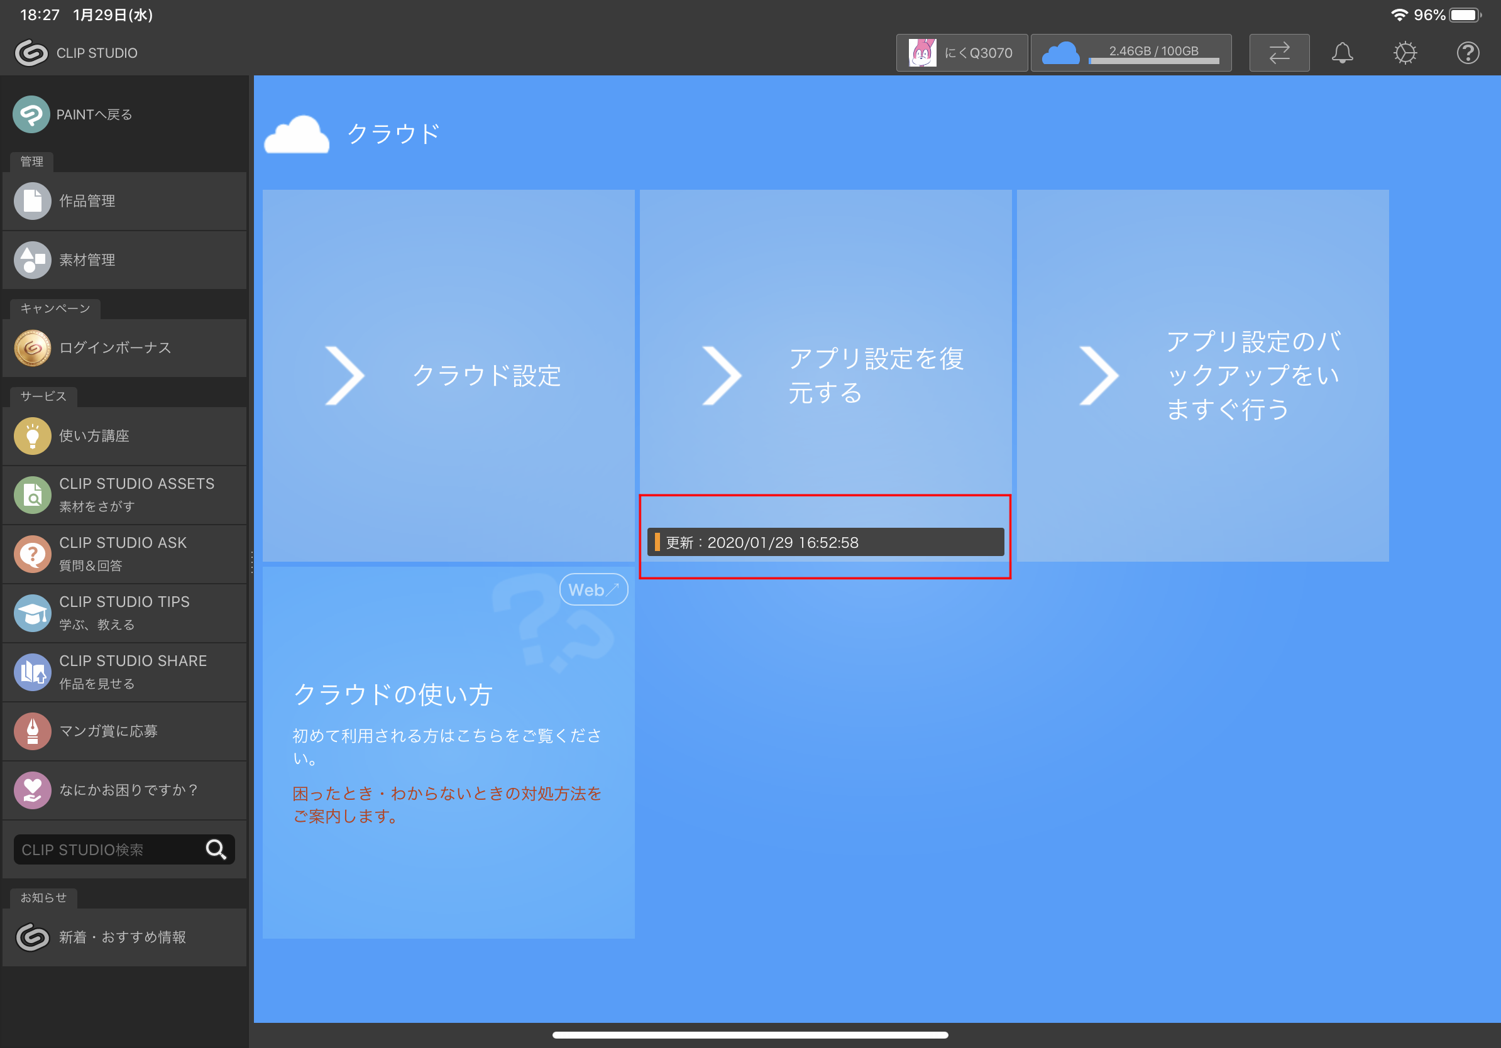The height and width of the screenshot is (1048, 1501).
Task: Select the ログインボーナス menu label
Action: click(x=116, y=347)
